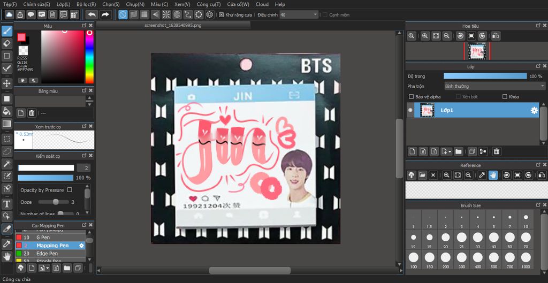Click zoom in icon in Hoa tiêu panel

pos(425,36)
